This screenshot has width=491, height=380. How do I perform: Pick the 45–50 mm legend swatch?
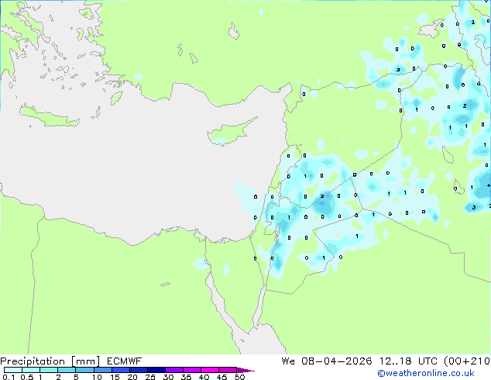228,370
